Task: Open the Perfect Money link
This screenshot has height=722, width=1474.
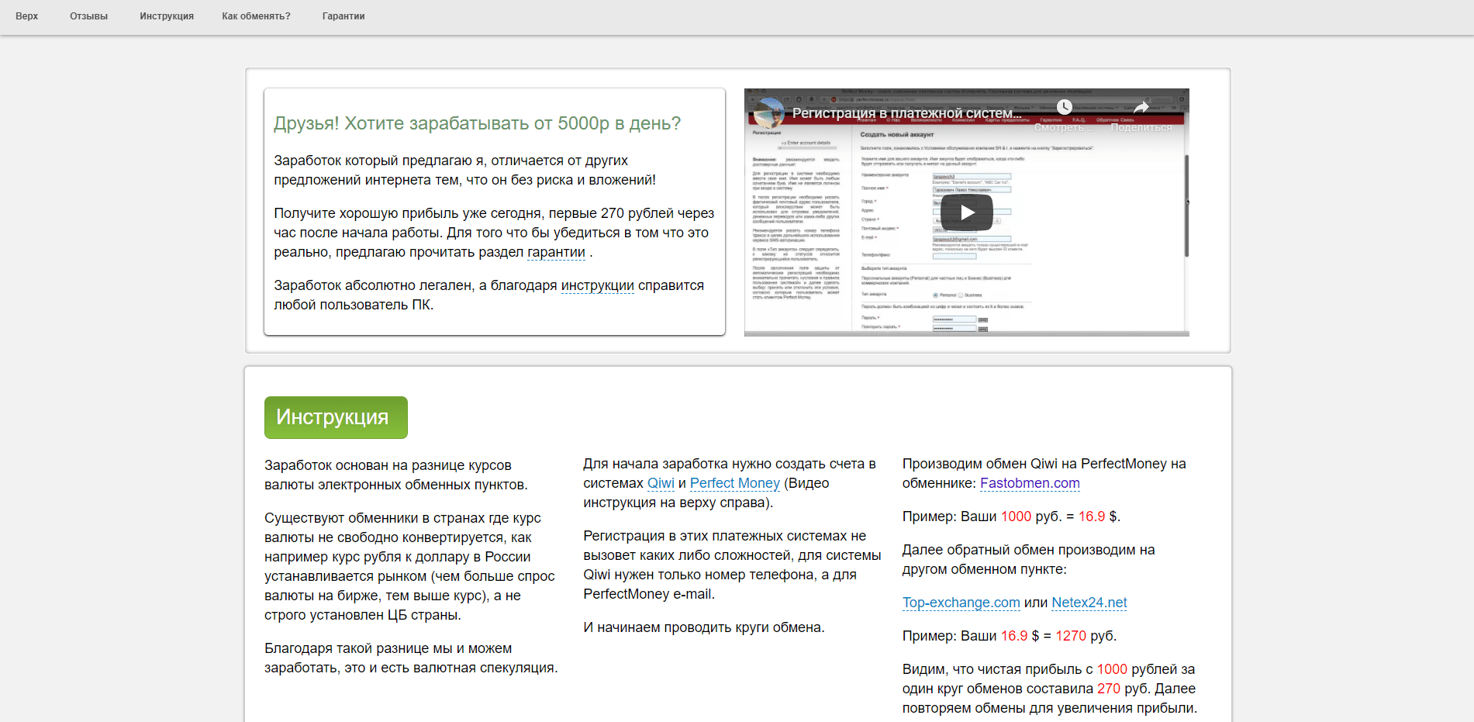Action: tap(735, 482)
